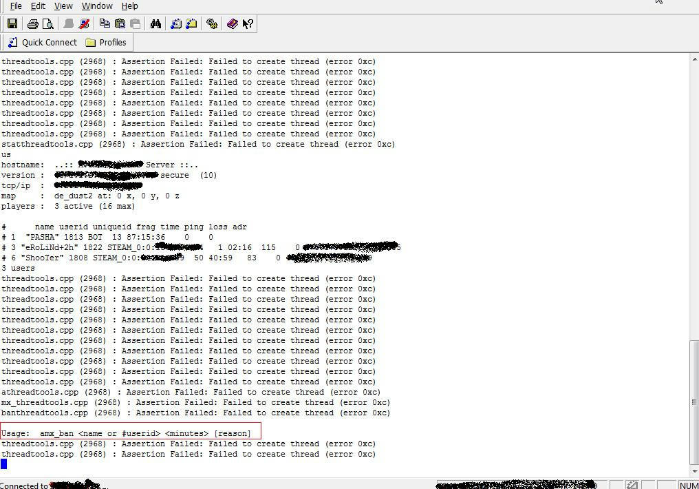Click the status bar icon left of NUM
This screenshot has width=699, height=489.
pos(632,485)
